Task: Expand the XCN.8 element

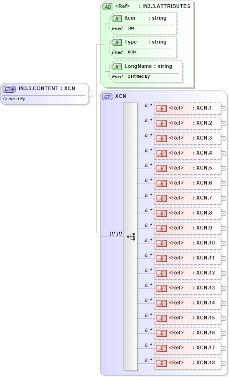Action: 223,214
